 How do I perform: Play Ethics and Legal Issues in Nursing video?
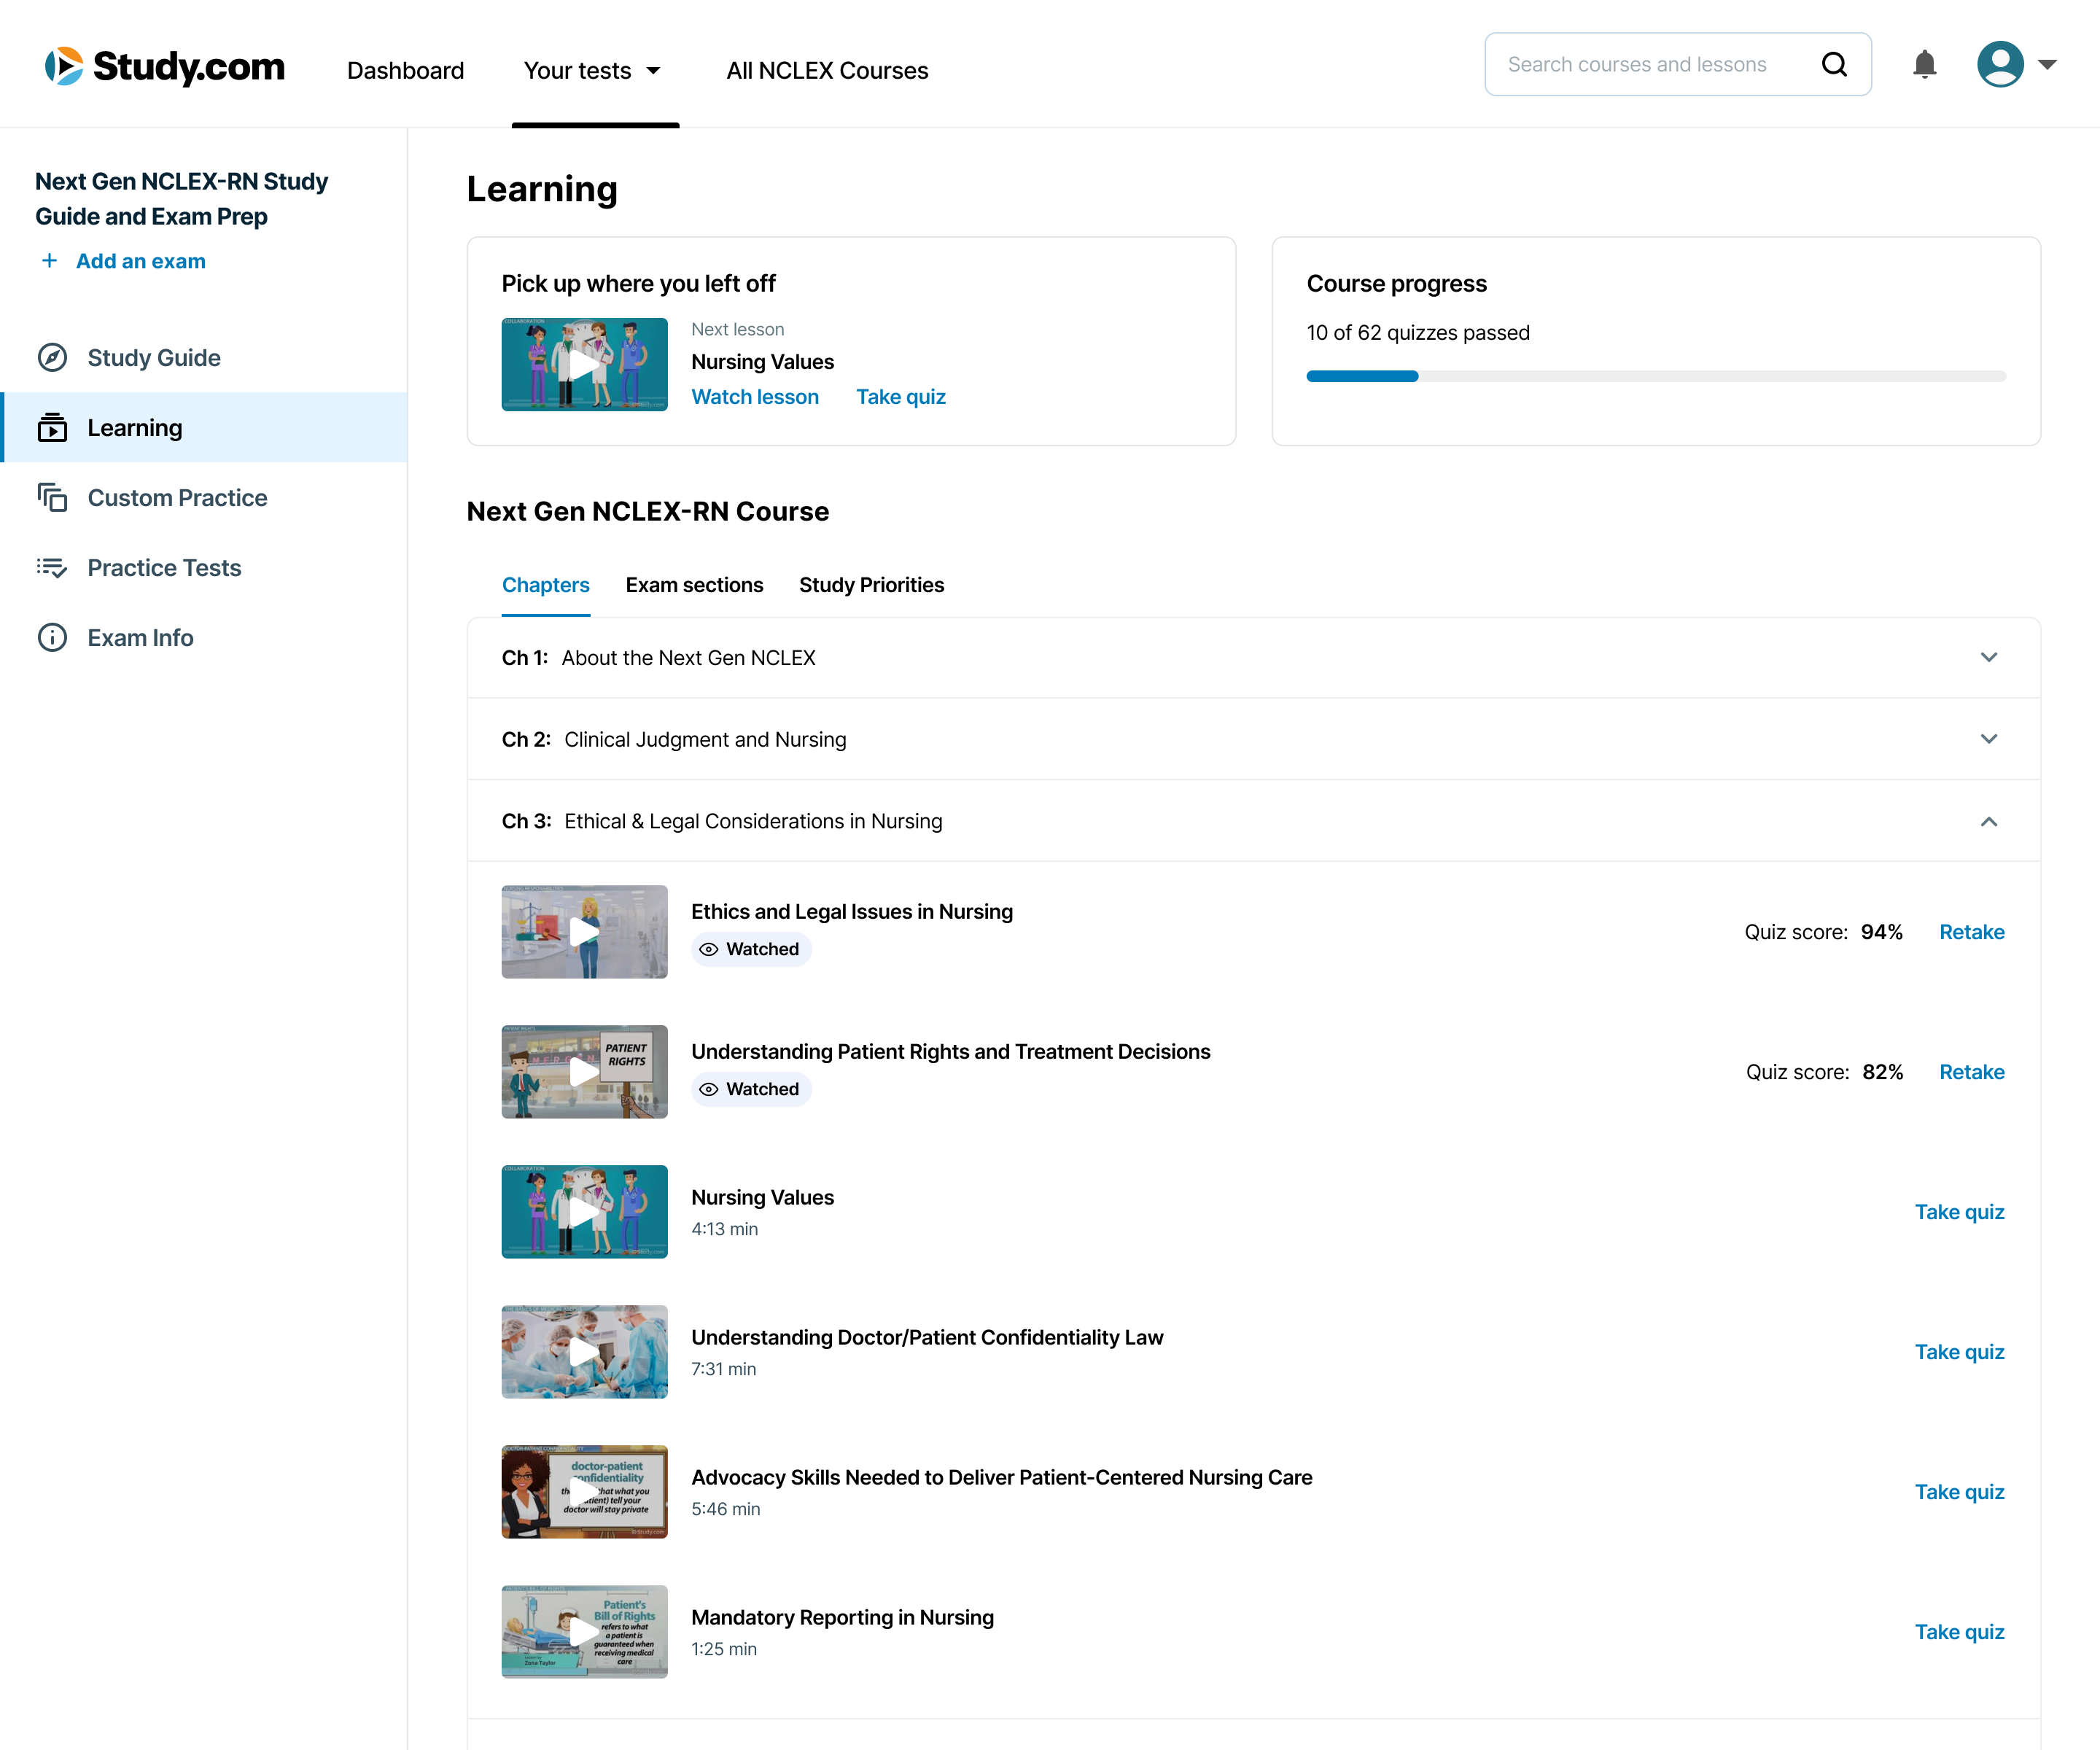(584, 931)
